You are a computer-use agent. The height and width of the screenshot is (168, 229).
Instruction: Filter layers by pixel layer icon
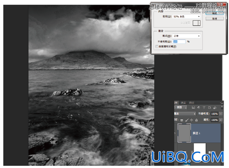tap(193, 107)
